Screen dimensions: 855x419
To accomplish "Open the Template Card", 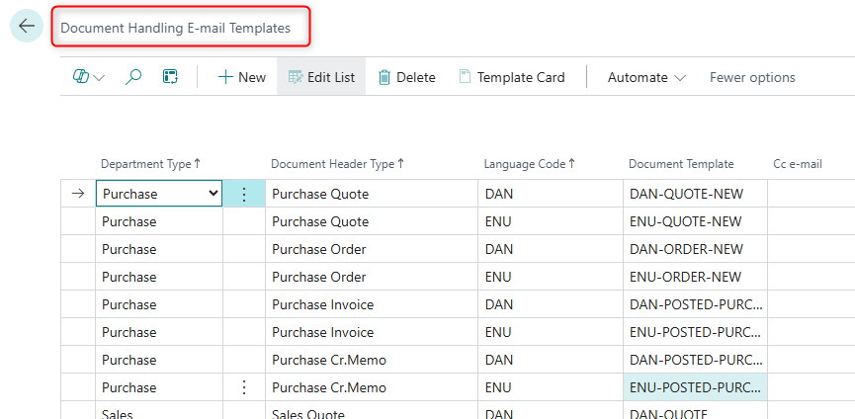I will [x=511, y=77].
